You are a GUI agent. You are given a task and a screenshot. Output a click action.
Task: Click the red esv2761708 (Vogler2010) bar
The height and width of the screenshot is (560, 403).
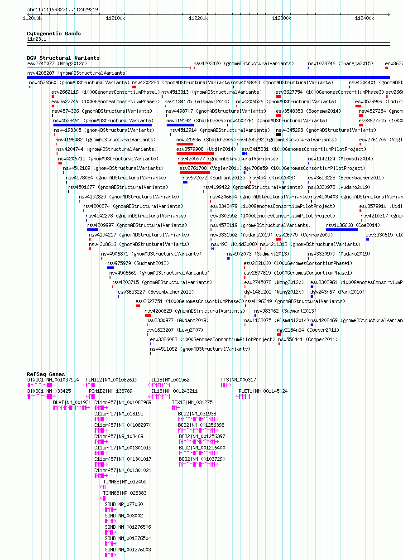tap(195, 173)
